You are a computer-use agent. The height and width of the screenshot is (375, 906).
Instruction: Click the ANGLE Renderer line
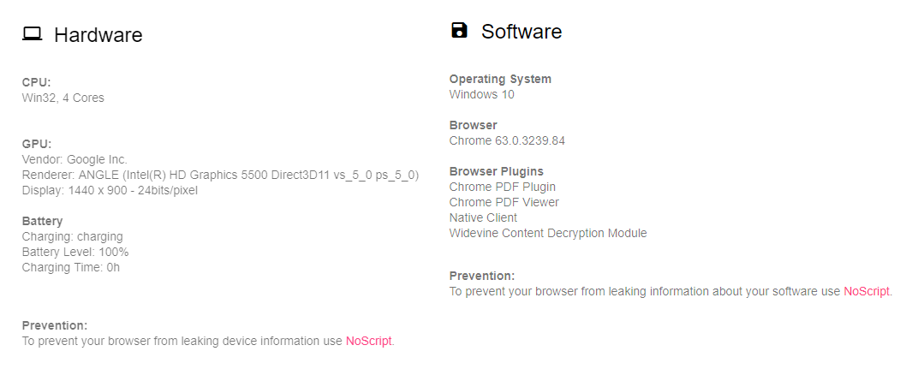coord(220,175)
